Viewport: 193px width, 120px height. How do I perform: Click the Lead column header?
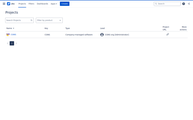(x=102, y=28)
